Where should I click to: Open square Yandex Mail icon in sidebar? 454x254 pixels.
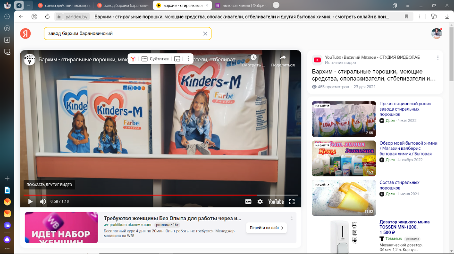coord(7,213)
